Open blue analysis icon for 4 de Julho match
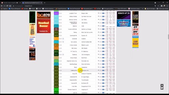The width and height of the screenshot is (169, 95). click(103, 86)
